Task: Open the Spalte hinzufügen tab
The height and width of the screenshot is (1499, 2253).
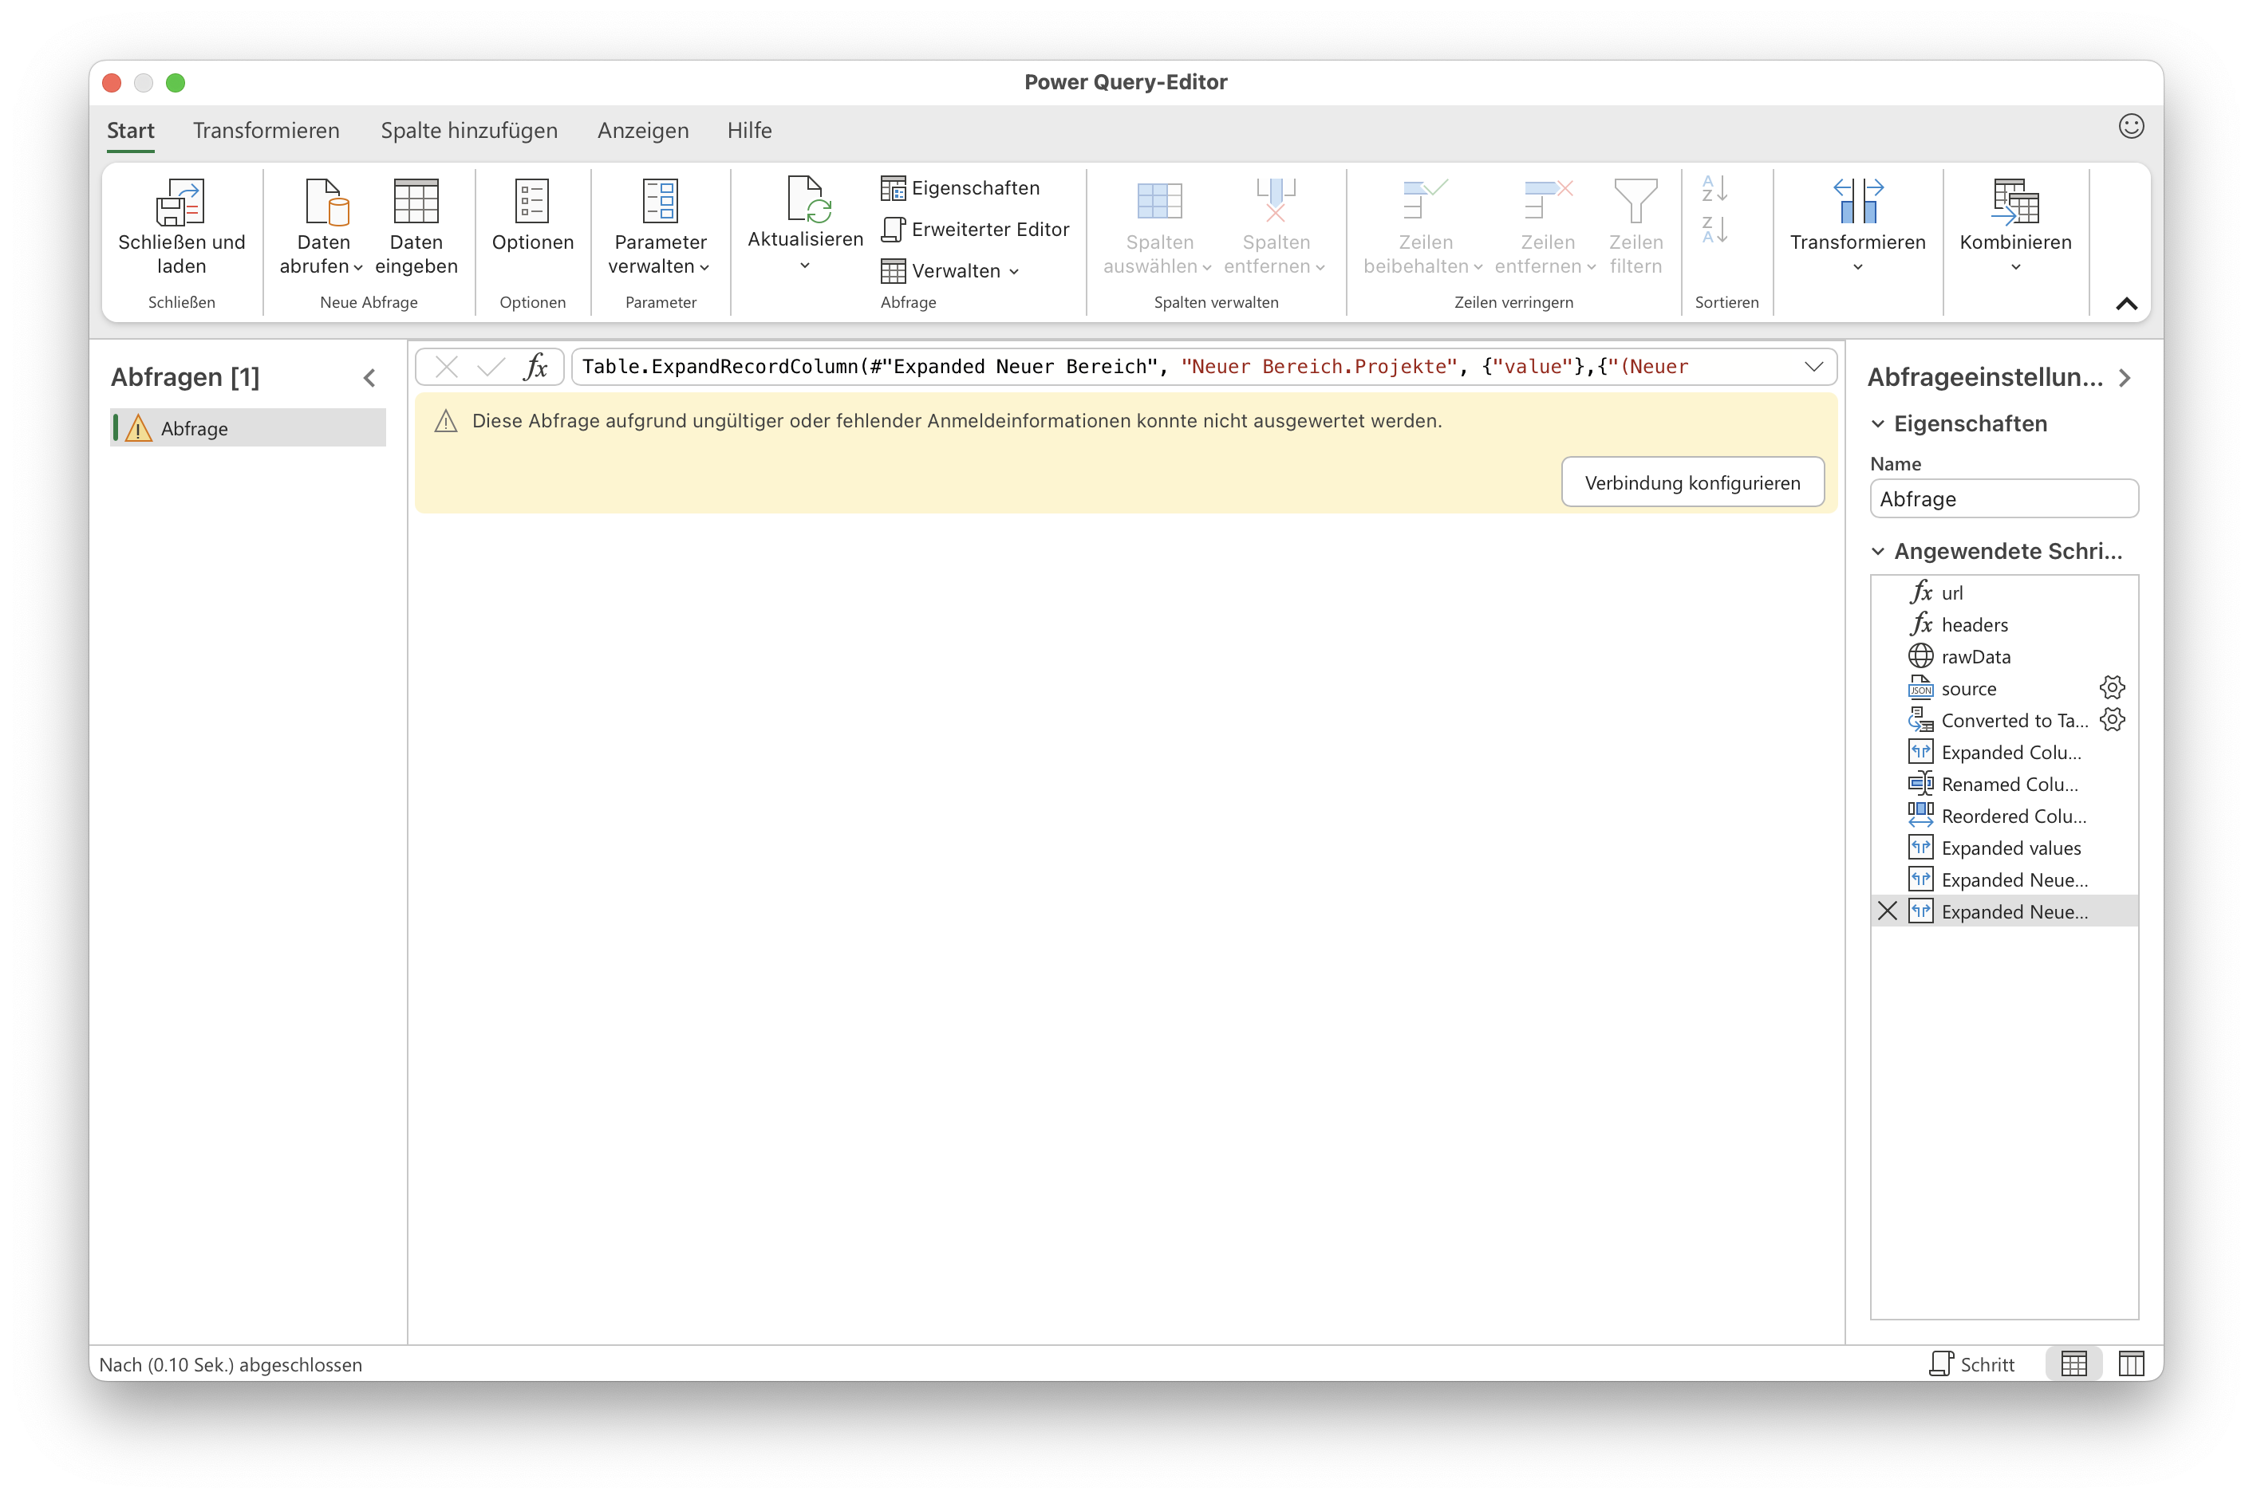Action: (x=468, y=130)
